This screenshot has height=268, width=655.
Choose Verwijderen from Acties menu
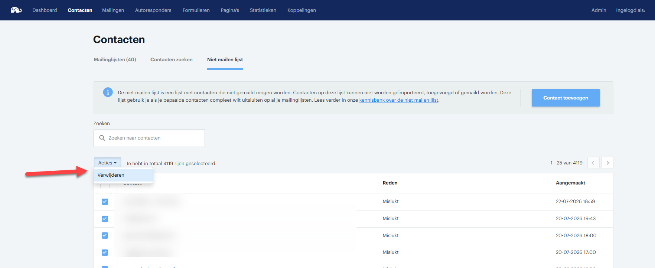tap(123, 175)
